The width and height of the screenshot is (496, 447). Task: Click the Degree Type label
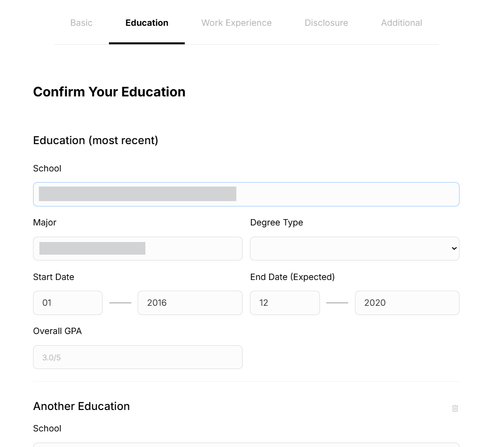[x=276, y=223]
